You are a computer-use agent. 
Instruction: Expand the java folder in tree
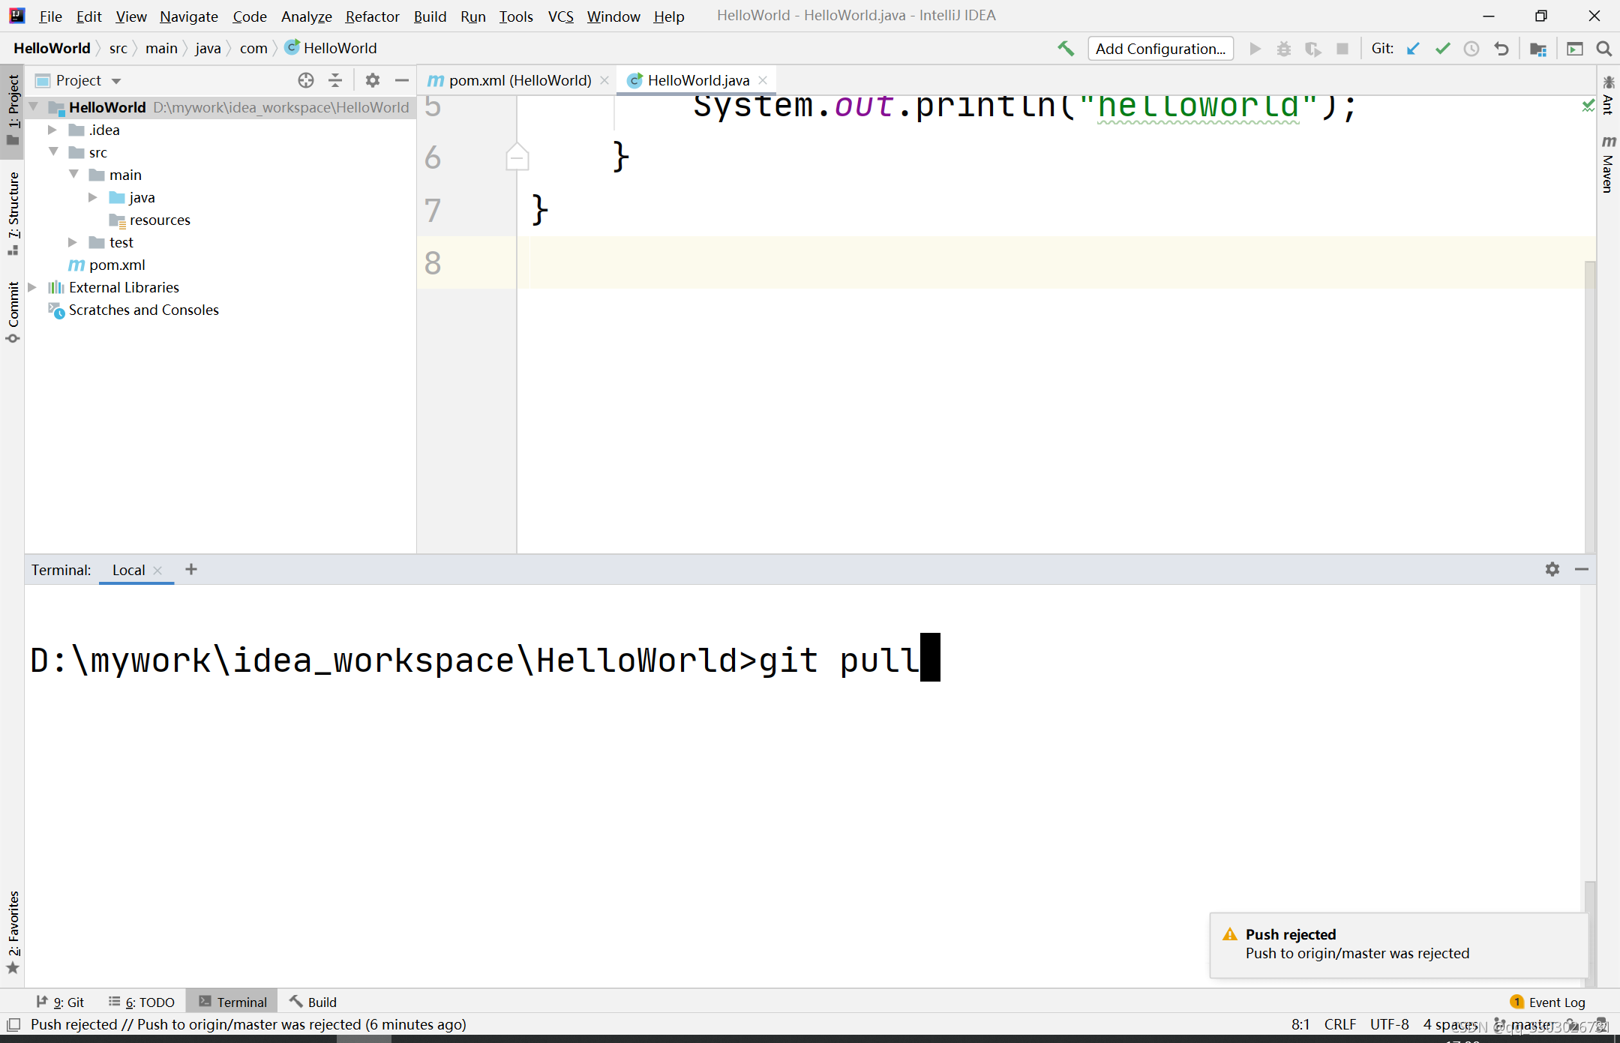(x=93, y=197)
